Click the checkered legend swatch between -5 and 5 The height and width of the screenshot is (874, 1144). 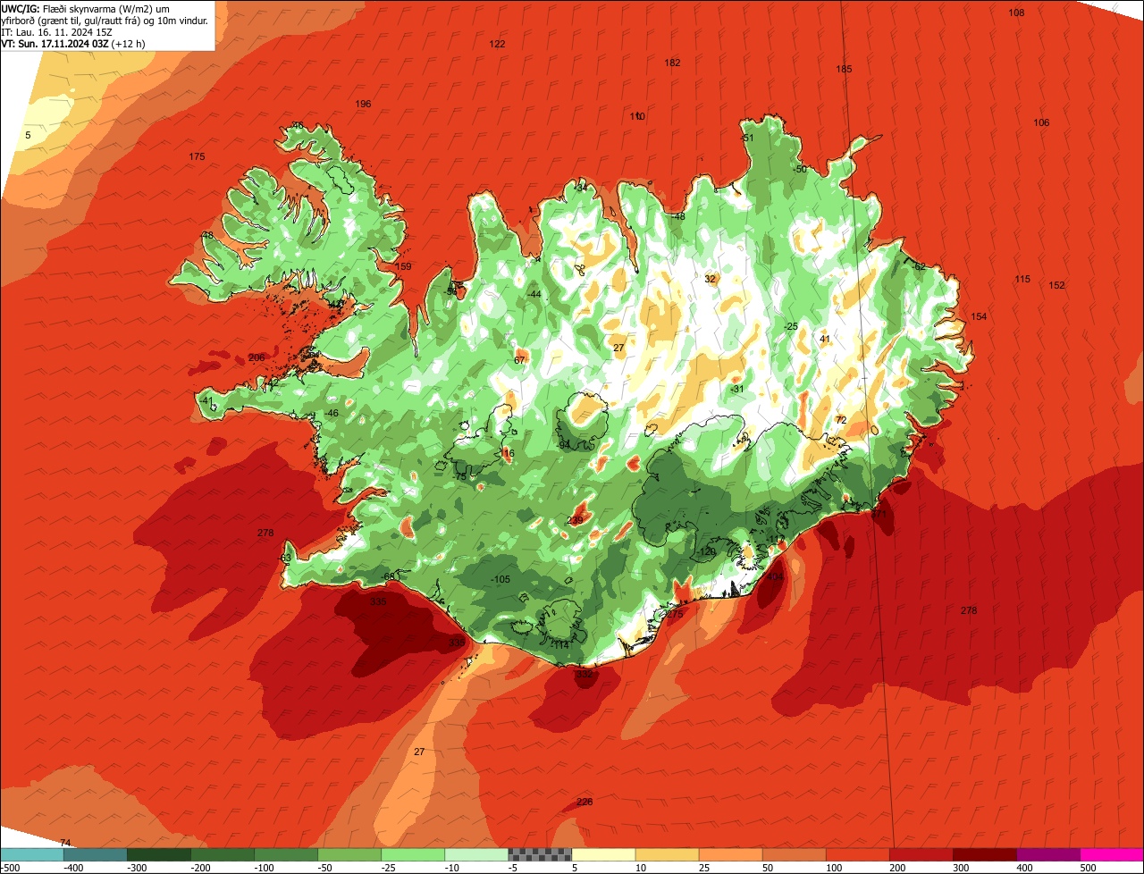[540, 854]
